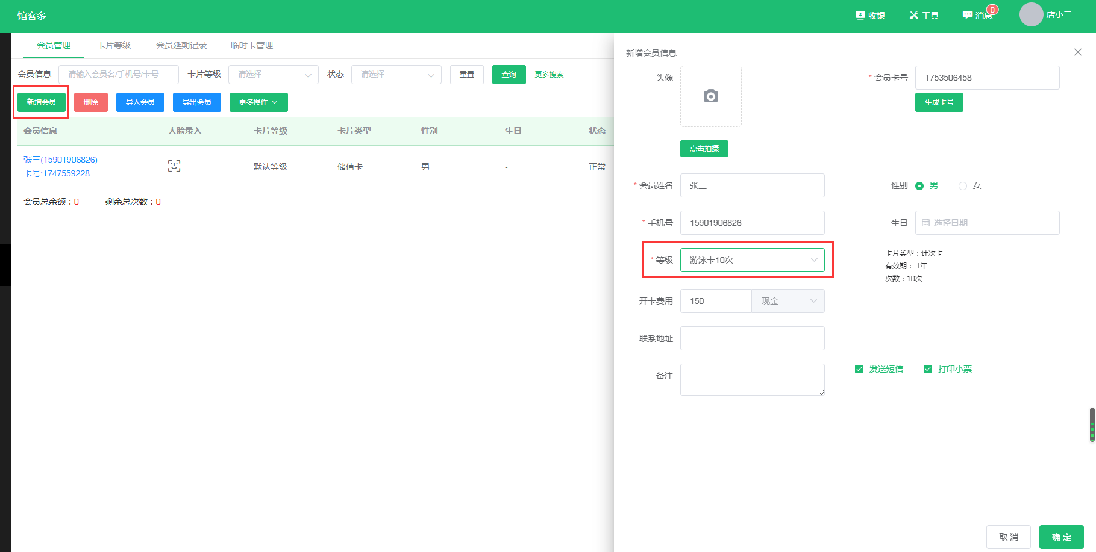Click the 正常 status cell
The width and height of the screenshot is (1096, 552).
coord(597,167)
